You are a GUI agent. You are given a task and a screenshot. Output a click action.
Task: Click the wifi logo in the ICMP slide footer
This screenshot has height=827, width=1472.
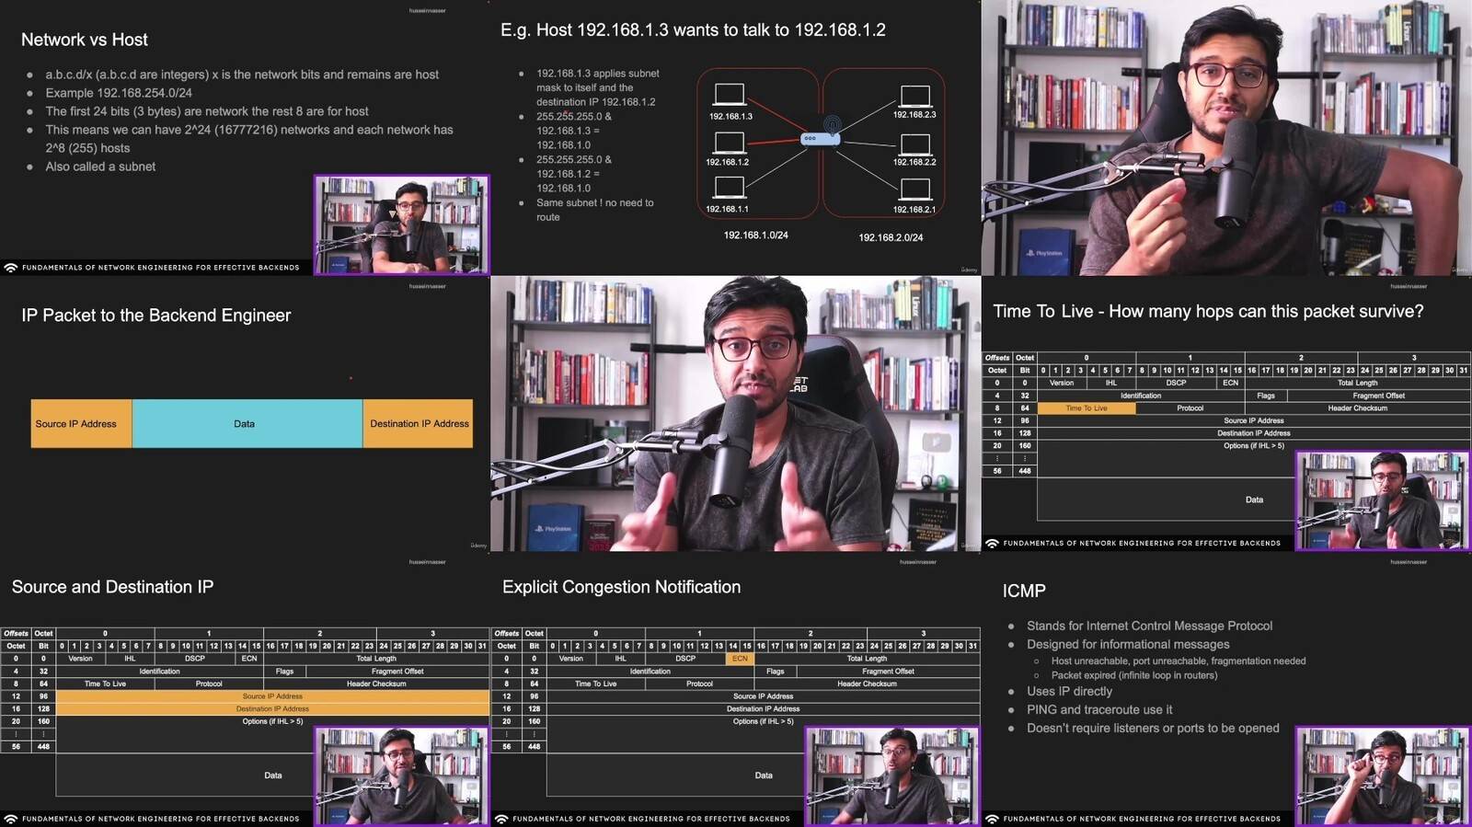992,819
